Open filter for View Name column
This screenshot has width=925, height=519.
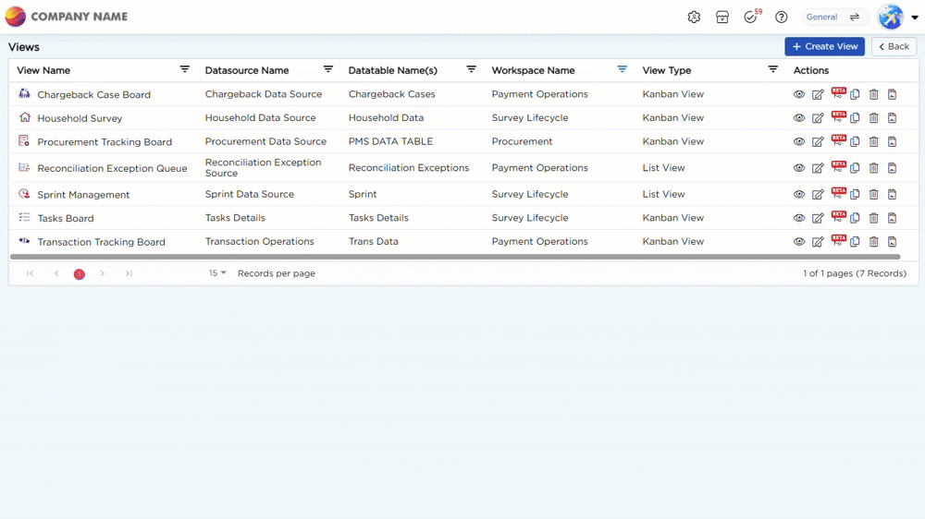click(x=185, y=69)
